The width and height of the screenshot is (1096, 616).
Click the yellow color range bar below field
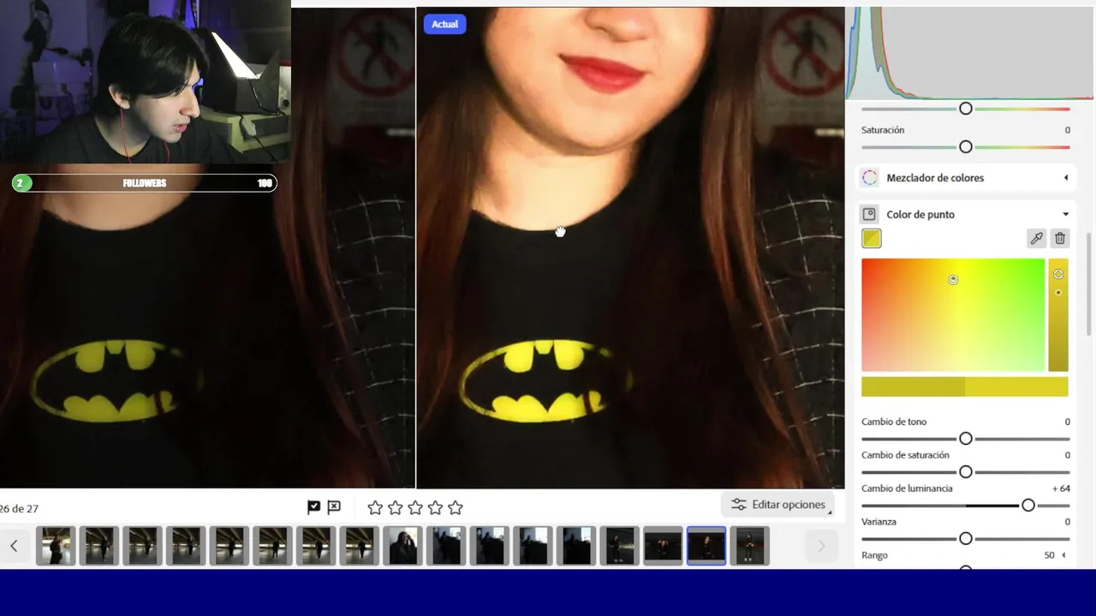tap(965, 387)
